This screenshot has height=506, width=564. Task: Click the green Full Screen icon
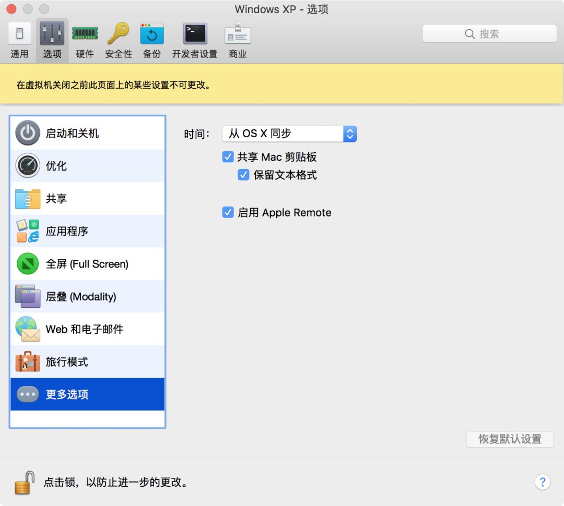pyautogui.click(x=28, y=264)
